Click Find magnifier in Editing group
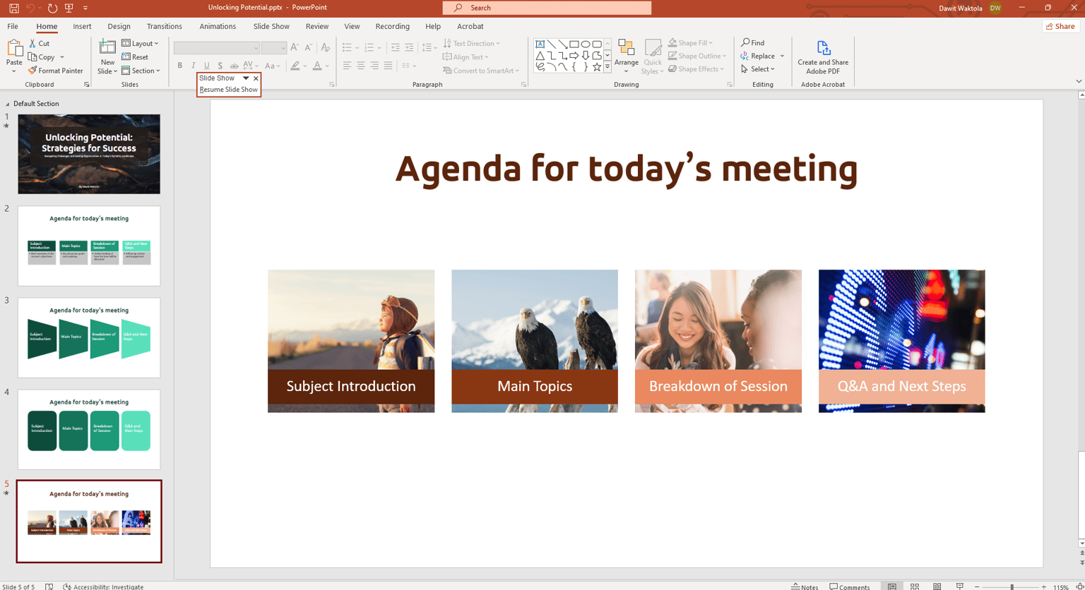 pyautogui.click(x=753, y=43)
